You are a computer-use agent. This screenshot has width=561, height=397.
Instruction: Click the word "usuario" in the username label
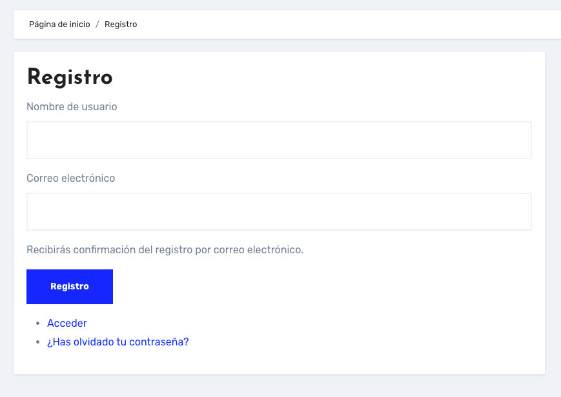click(x=99, y=106)
